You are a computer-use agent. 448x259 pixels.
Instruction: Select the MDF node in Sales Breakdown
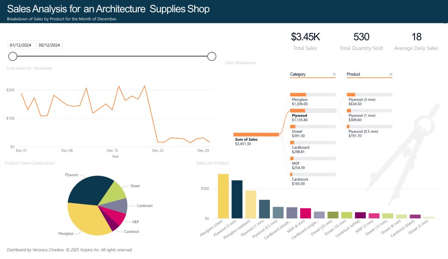312,158
